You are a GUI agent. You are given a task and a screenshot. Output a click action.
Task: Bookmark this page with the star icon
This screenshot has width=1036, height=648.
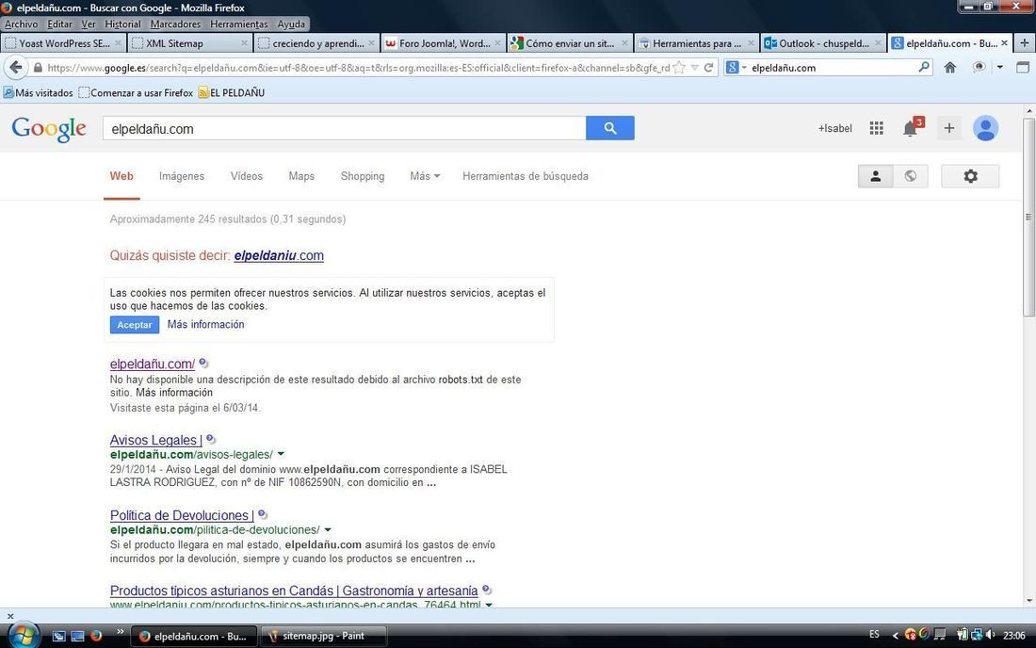(678, 68)
